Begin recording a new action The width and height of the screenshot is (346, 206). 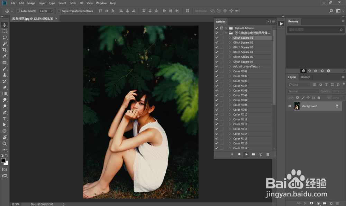coord(239,154)
